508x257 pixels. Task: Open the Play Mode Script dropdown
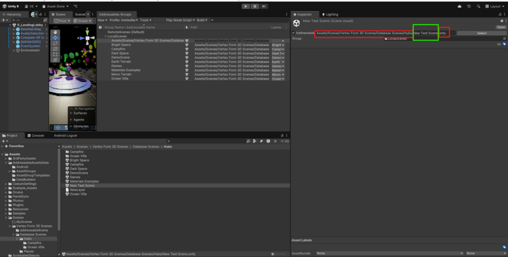point(180,20)
